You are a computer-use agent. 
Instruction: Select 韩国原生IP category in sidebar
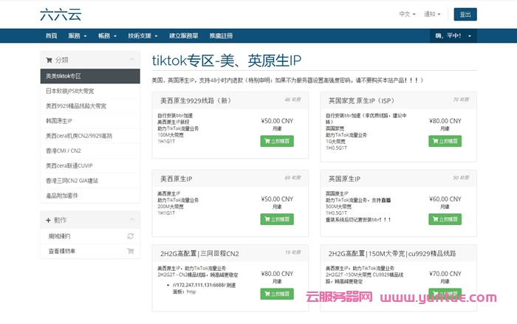point(60,120)
